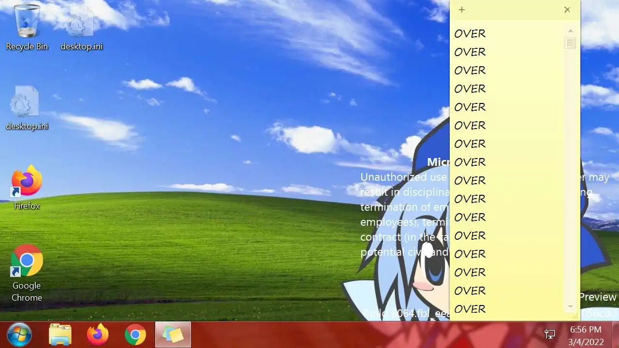Open the Firefox desktop shortcut

click(27, 188)
